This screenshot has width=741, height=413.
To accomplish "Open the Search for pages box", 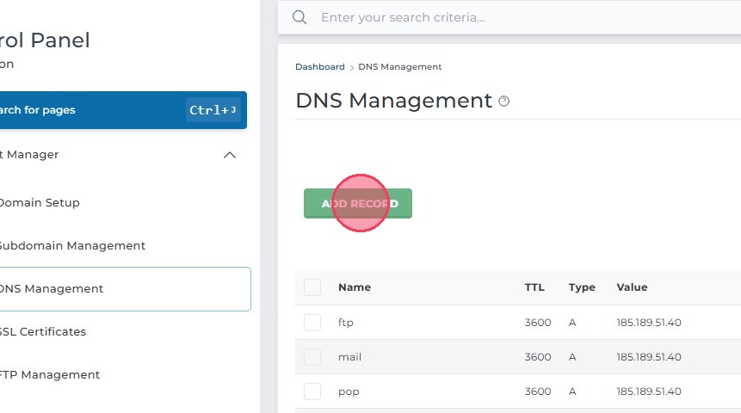I will 95,110.
